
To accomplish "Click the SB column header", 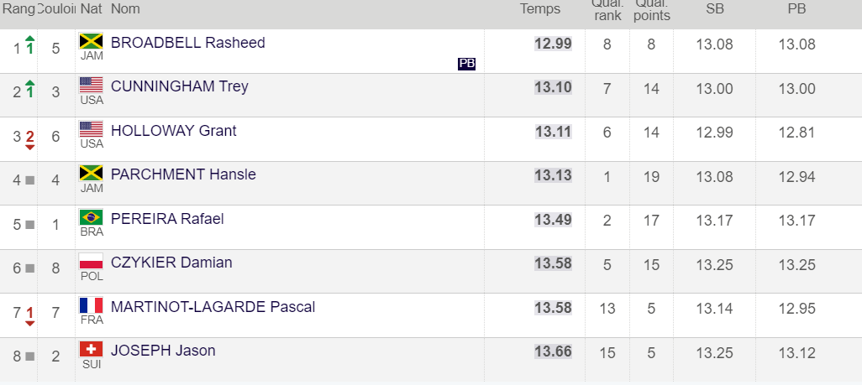I will click(x=715, y=9).
